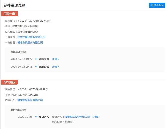This screenshot has height=129, width=166.
Task: Open the 横店影视股份有限公司 link beside the 首次执行 被执行人 field
Action: tap(30, 100)
